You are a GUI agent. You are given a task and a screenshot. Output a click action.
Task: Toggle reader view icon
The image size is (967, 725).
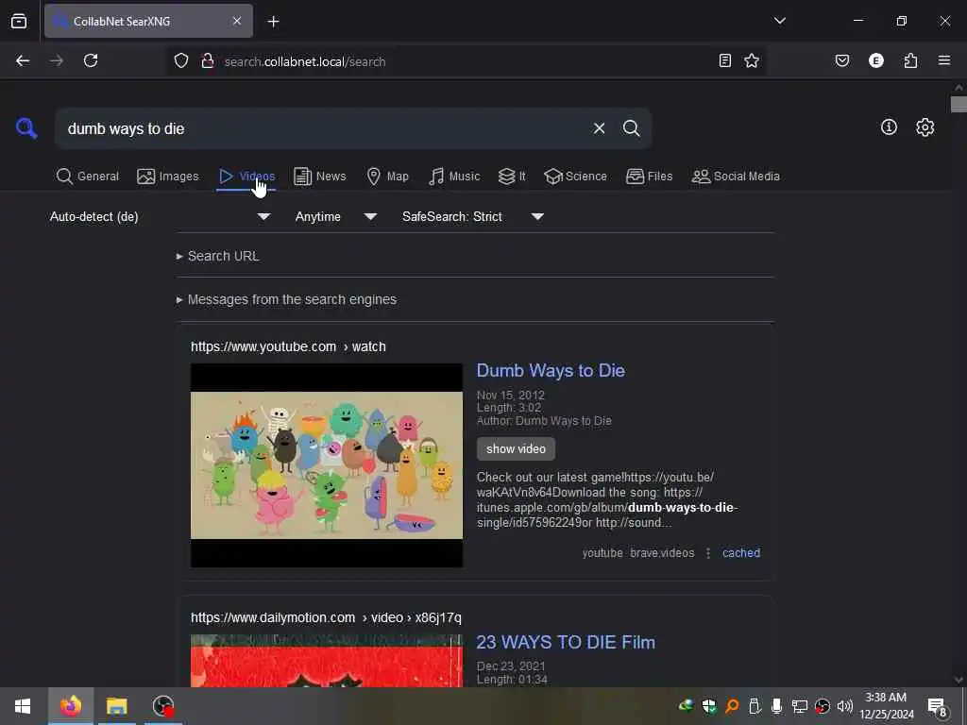[x=725, y=60]
